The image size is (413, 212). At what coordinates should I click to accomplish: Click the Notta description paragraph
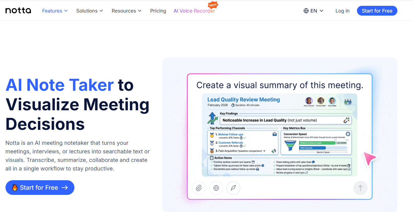click(78, 156)
